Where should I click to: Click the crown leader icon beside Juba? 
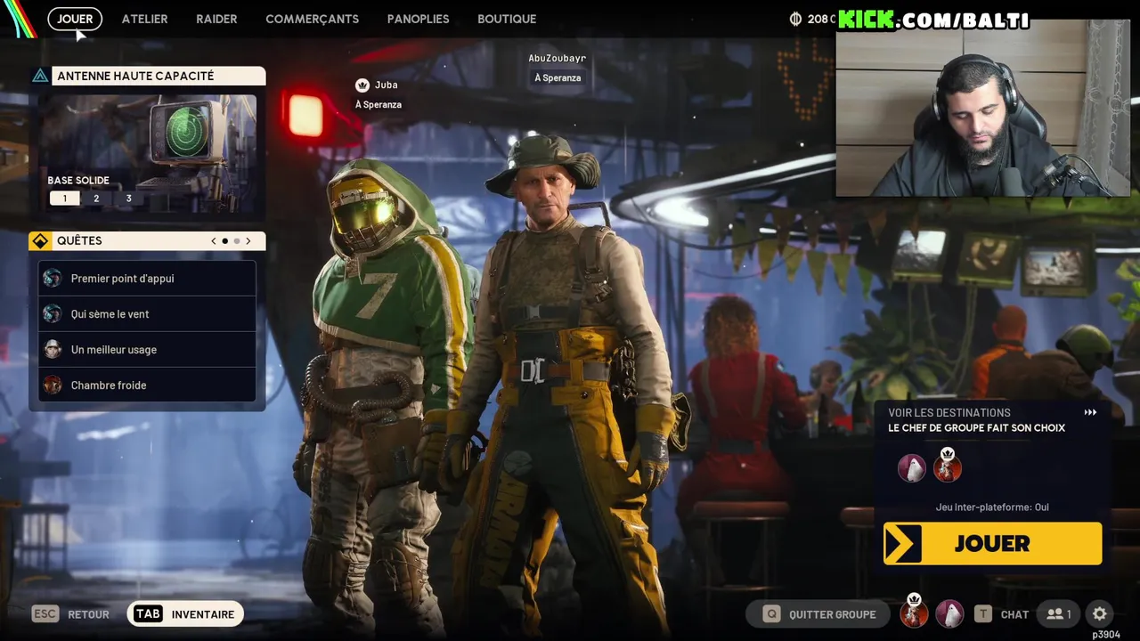coord(362,85)
